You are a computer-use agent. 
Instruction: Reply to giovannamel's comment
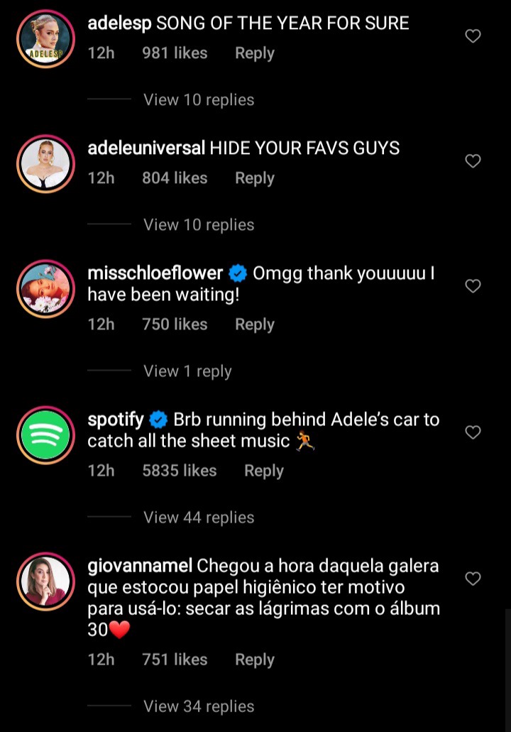254,660
